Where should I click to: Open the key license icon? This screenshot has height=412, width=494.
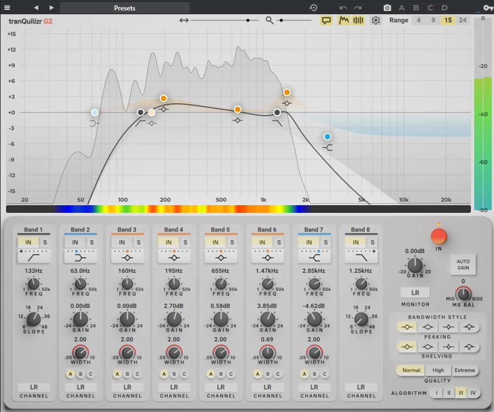489,8
